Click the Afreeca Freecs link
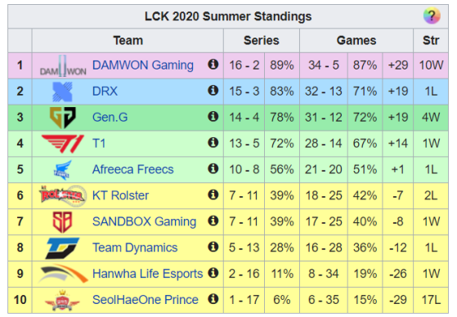The height and width of the screenshot is (317, 457). (133, 169)
